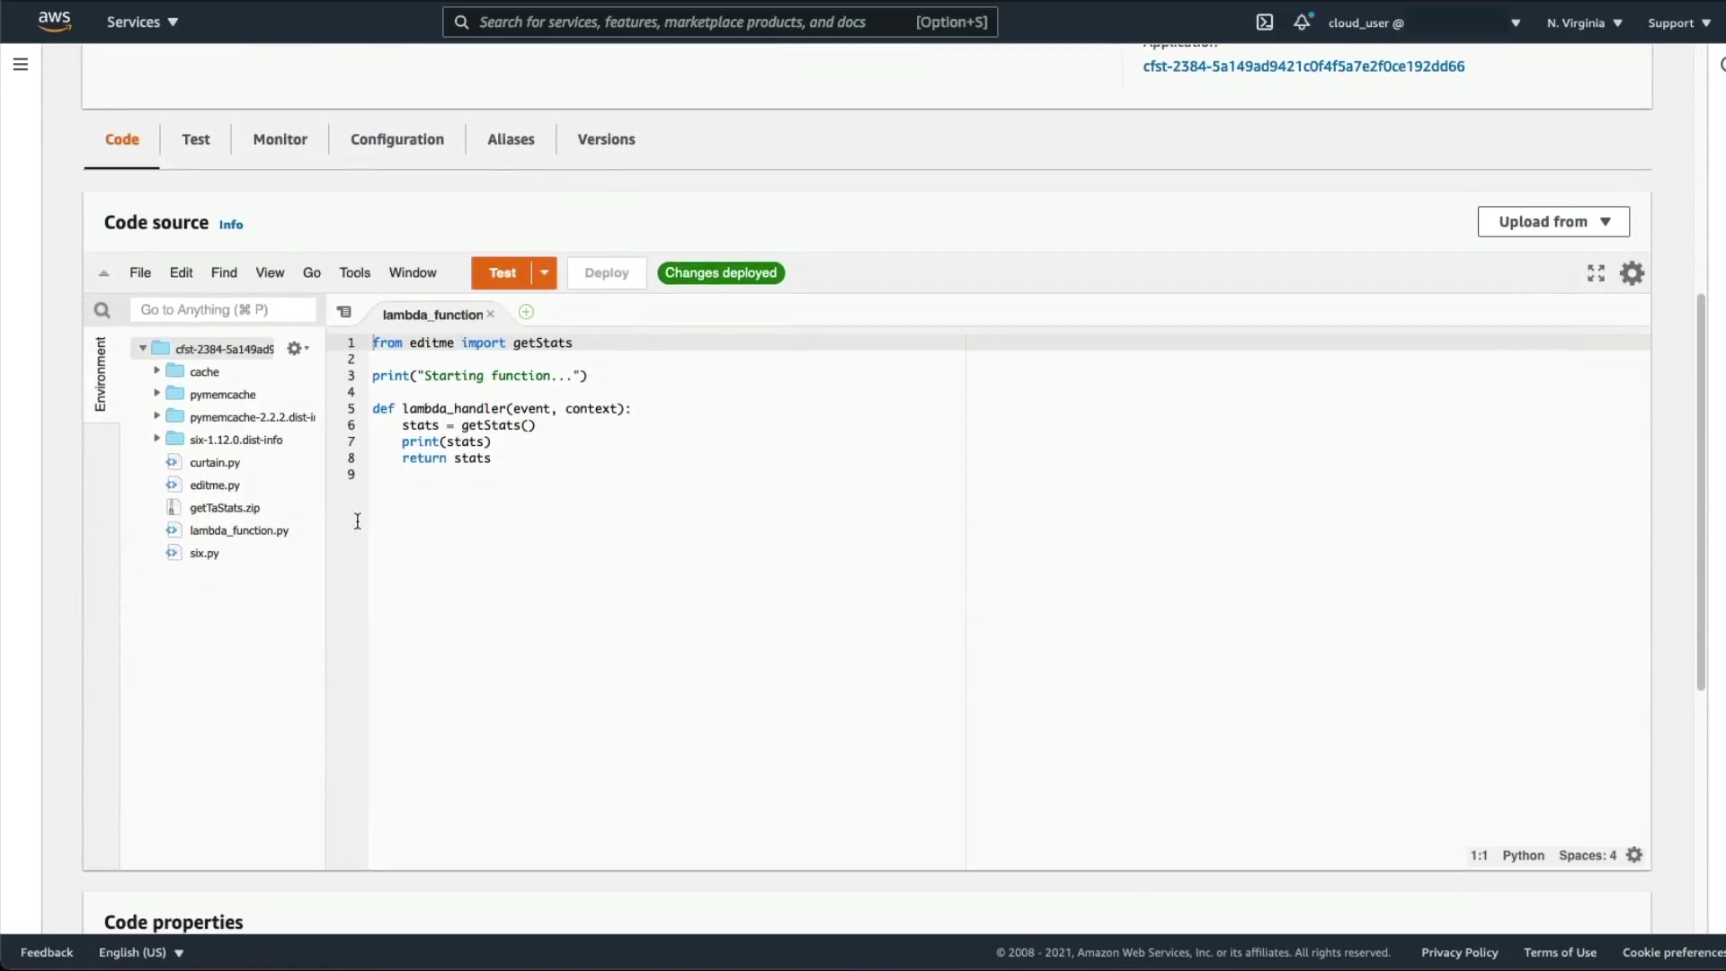
Task: Toggle fullscreen editor mode icon
Action: pyautogui.click(x=1596, y=273)
